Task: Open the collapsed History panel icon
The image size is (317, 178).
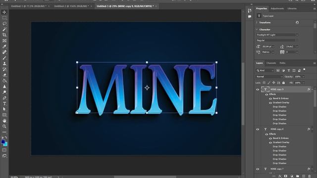Action: coord(250,10)
